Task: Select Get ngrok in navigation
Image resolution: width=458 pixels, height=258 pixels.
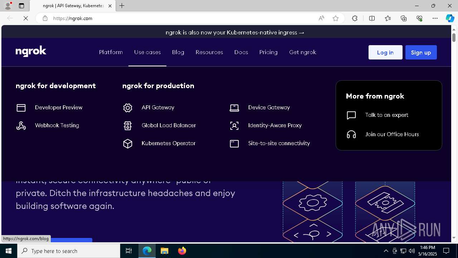Action: [303, 52]
